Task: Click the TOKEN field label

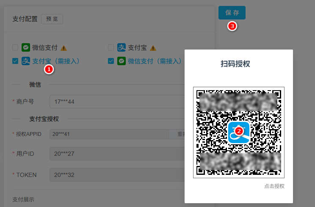Action: point(26,175)
